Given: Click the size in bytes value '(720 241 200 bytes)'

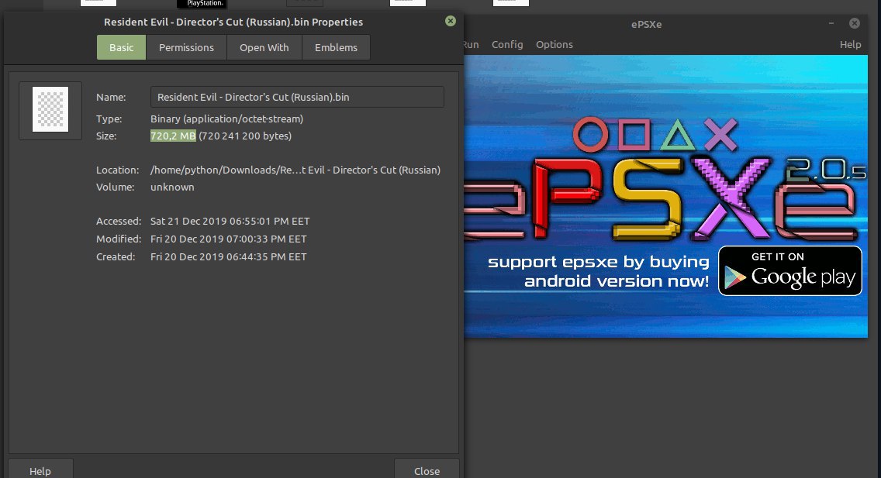Looking at the screenshot, I should click(245, 136).
